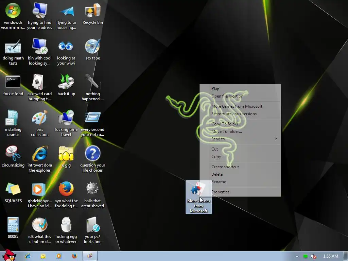Open the muted volume tray icon
This screenshot has height=261, width=348.
click(x=314, y=256)
